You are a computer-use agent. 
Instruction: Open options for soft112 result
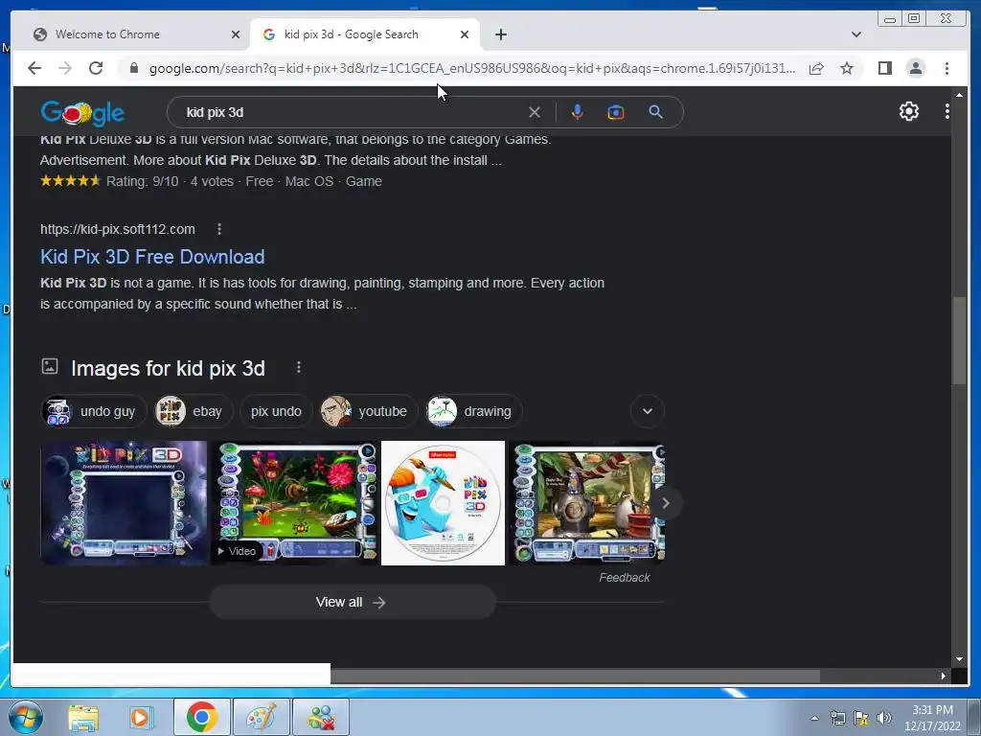(x=219, y=229)
